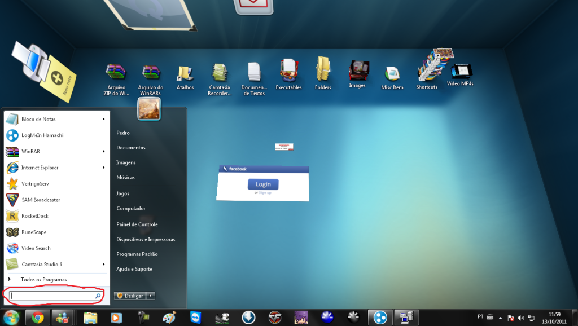Expand the WinRAR recent items arrow
Image resolution: width=578 pixels, height=326 pixels.
[104, 151]
